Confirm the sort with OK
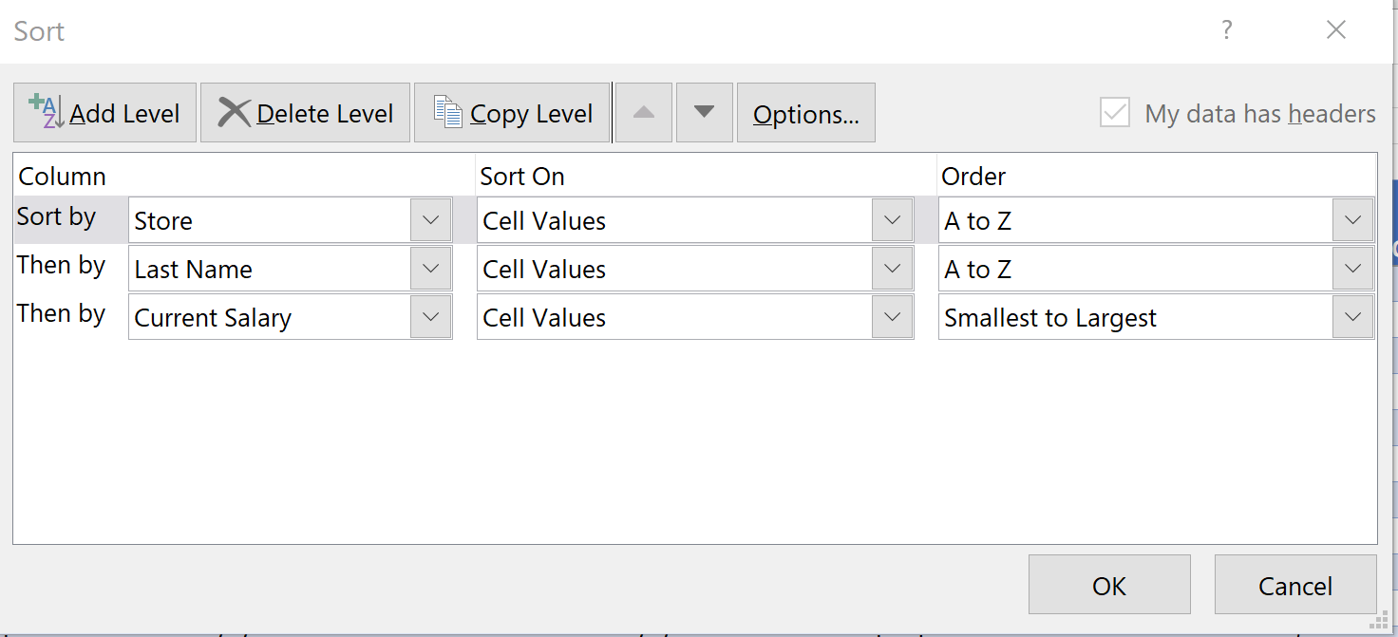1398x637 pixels. (1109, 585)
